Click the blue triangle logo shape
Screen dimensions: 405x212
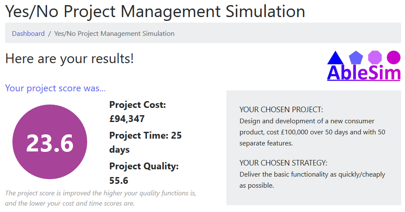pos(335,58)
